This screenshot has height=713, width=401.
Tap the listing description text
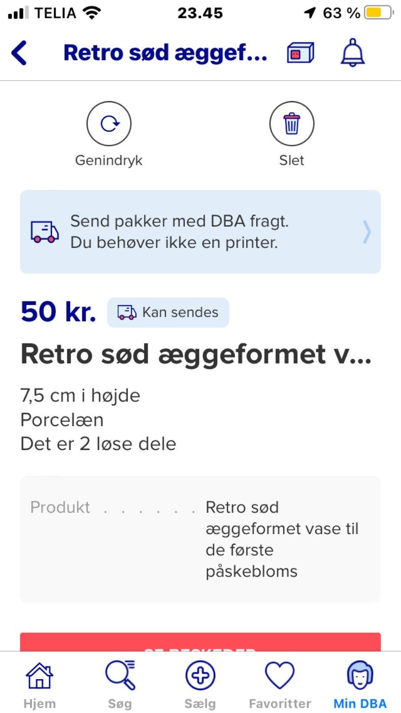pos(98,420)
